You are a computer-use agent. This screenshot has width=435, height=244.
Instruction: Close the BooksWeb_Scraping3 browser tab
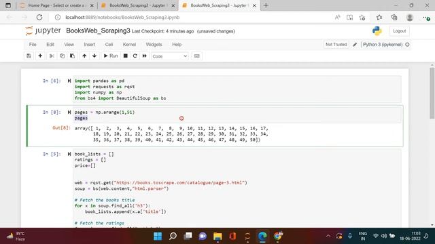[x=254, y=5]
